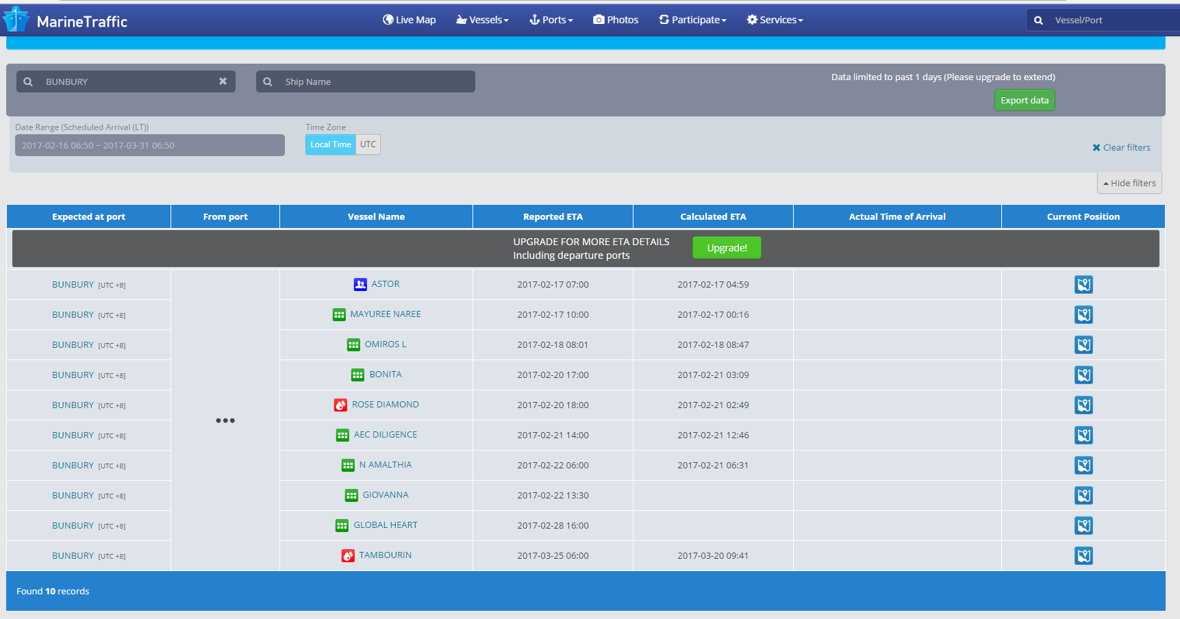Open the BONITA vessel link
Screen dimensions: 1180x619
coord(386,374)
